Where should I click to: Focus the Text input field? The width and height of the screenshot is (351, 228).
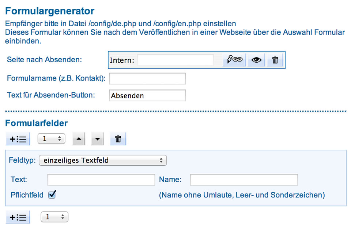click(101, 180)
